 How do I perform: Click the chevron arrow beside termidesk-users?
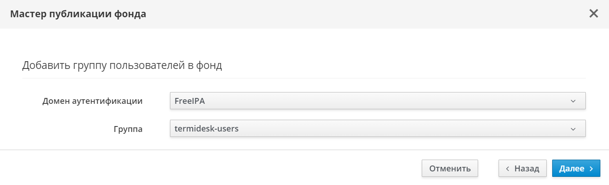point(573,129)
